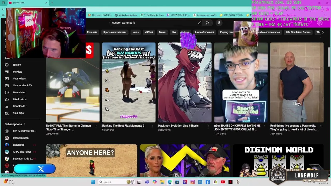The height and width of the screenshot is (186, 331).
Task: Open Checkout - OWN3D bookmark
Action: point(100,15)
